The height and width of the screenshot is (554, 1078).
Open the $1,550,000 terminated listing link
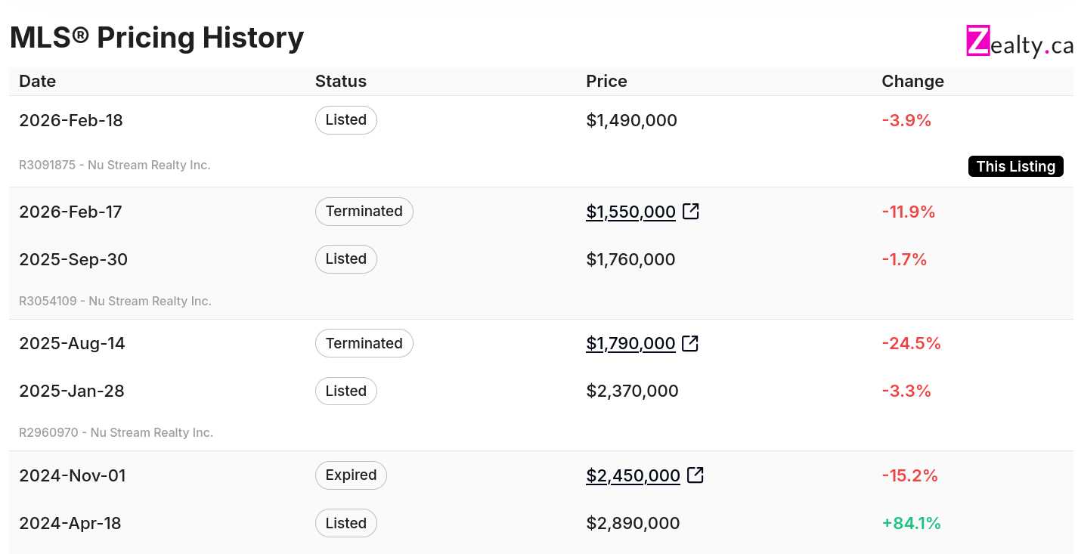[x=630, y=212]
